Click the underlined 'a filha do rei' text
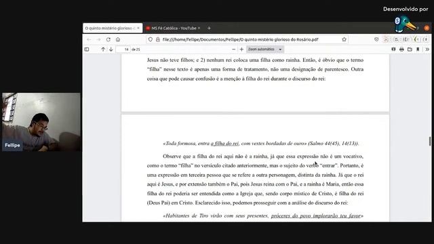Image resolution: width=434 pixels, height=244 pixels. coord(224,143)
